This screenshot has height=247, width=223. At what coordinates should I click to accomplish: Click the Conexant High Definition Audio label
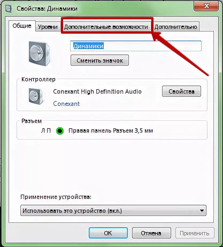click(97, 91)
